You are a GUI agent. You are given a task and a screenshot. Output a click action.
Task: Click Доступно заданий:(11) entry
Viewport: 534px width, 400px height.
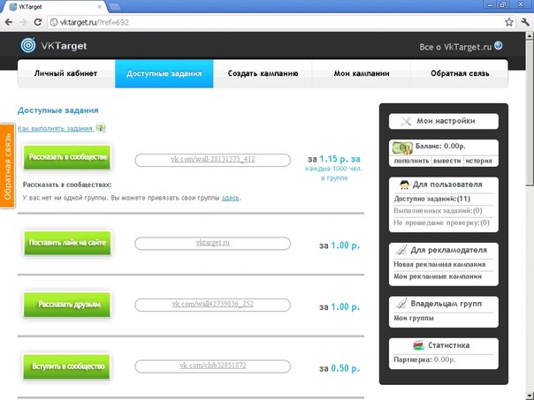click(431, 199)
